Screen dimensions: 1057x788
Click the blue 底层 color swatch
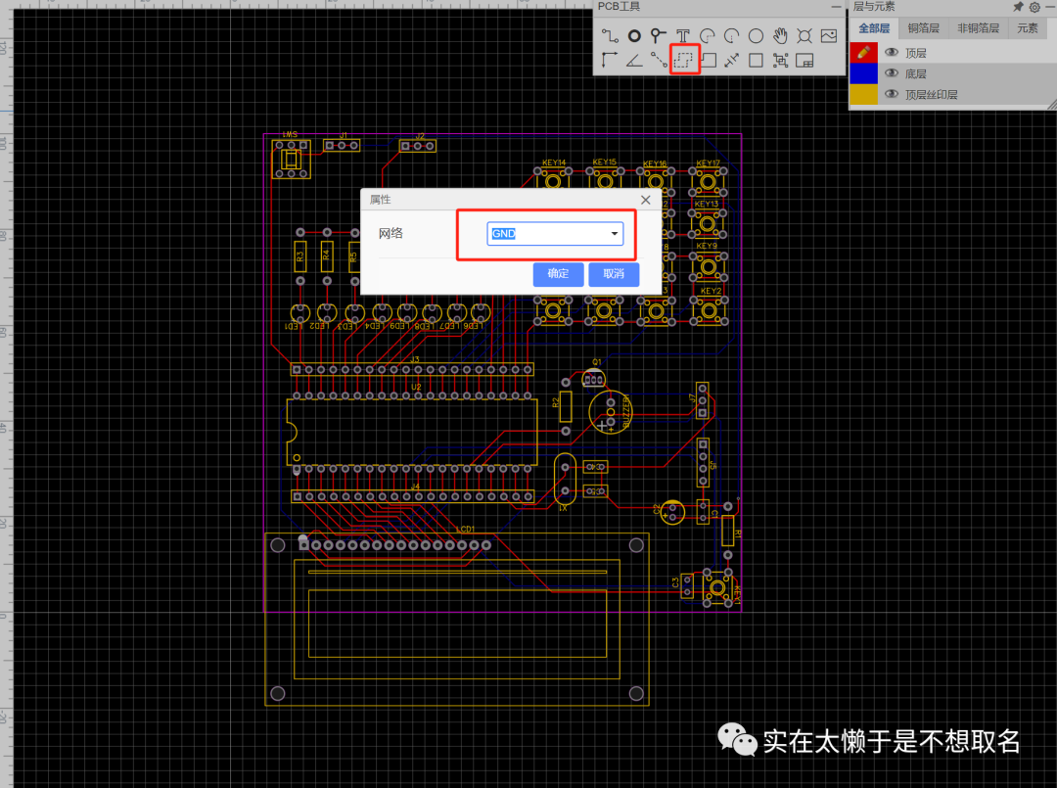coord(863,72)
